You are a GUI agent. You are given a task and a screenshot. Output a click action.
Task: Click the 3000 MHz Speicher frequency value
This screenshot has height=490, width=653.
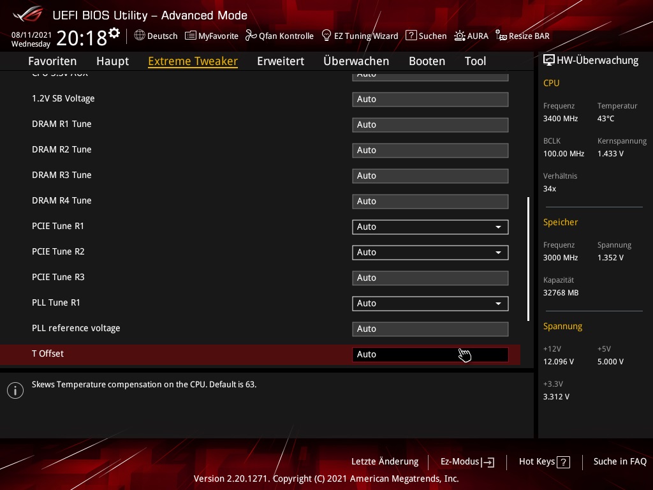click(x=561, y=258)
